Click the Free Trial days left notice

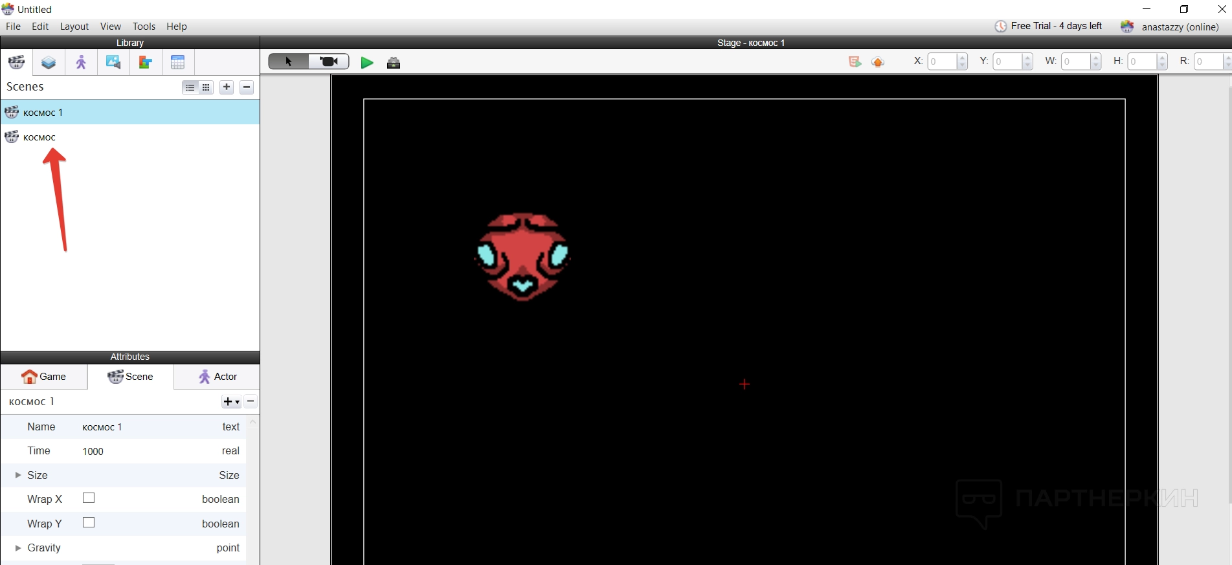tap(1056, 26)
